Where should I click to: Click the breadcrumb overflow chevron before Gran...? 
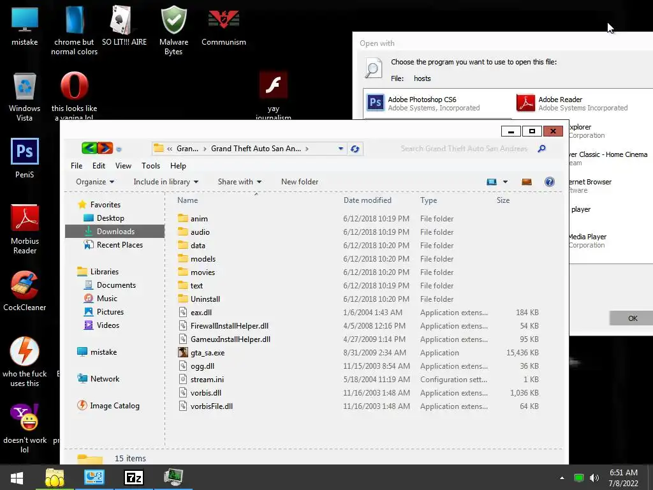tap(170, 149)
